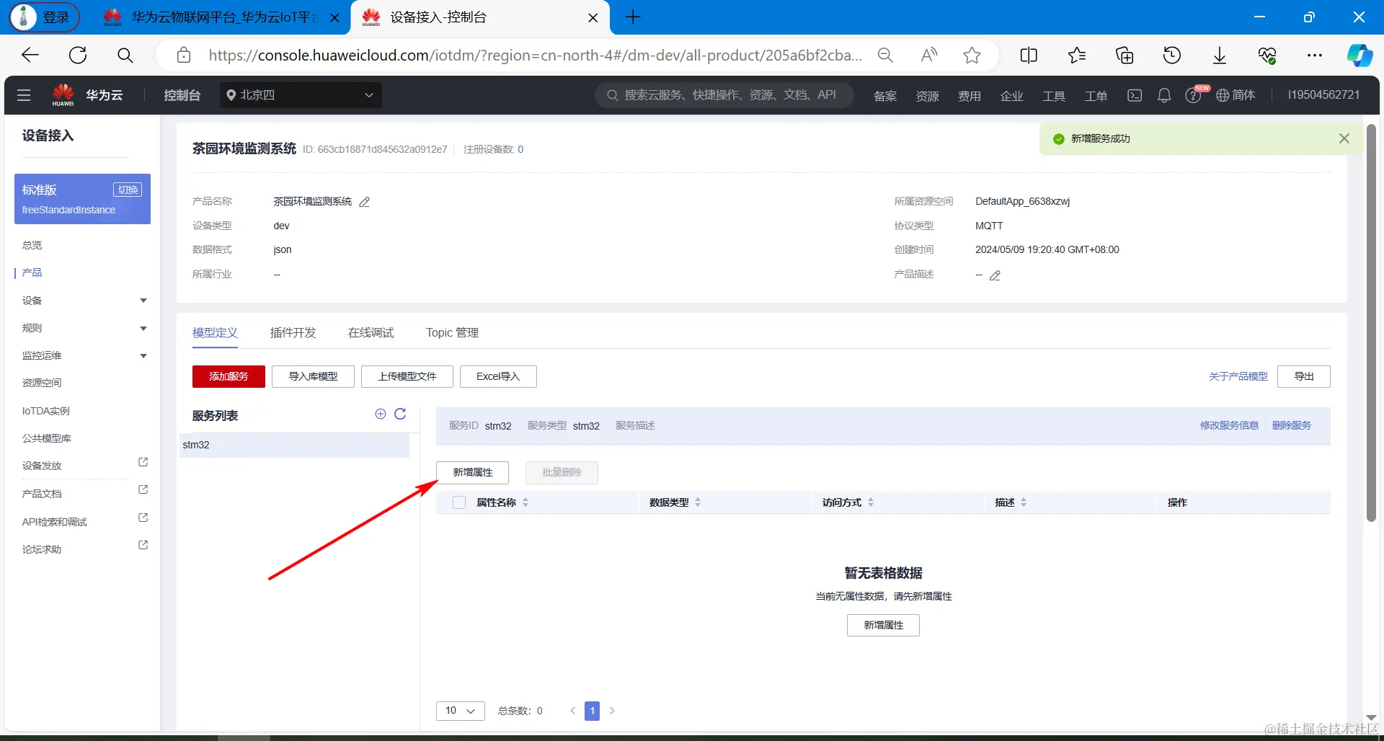Open a new browser tab
The height and width of the screenshot is (741, 1384).
click(633, 17)
